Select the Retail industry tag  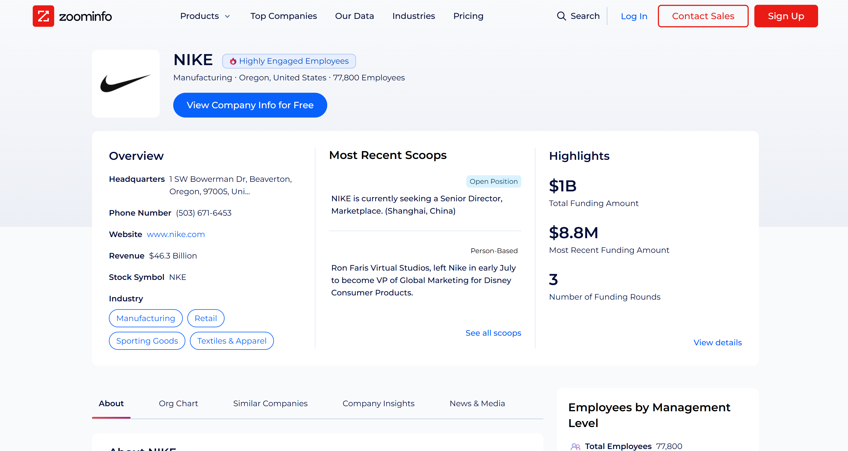pos(205,318)
